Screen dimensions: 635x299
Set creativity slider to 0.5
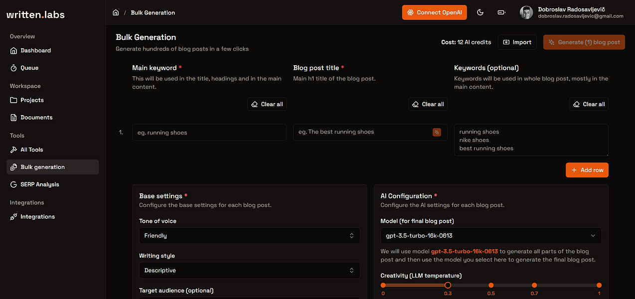[491, 285]
